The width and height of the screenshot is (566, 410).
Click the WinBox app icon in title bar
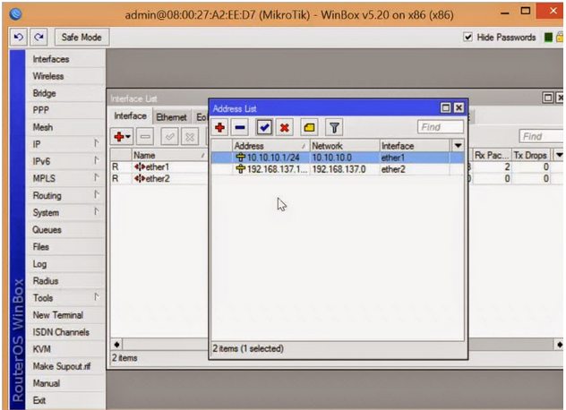pyautogui.click(x=15, y=14)
